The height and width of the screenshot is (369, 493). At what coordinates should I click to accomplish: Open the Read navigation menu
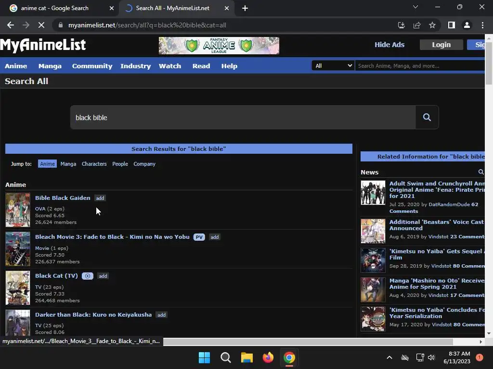201,66
